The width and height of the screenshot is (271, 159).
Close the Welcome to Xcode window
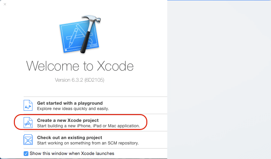click(5, 4)
